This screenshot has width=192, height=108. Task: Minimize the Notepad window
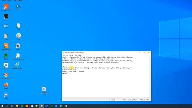tap(140, 53)
